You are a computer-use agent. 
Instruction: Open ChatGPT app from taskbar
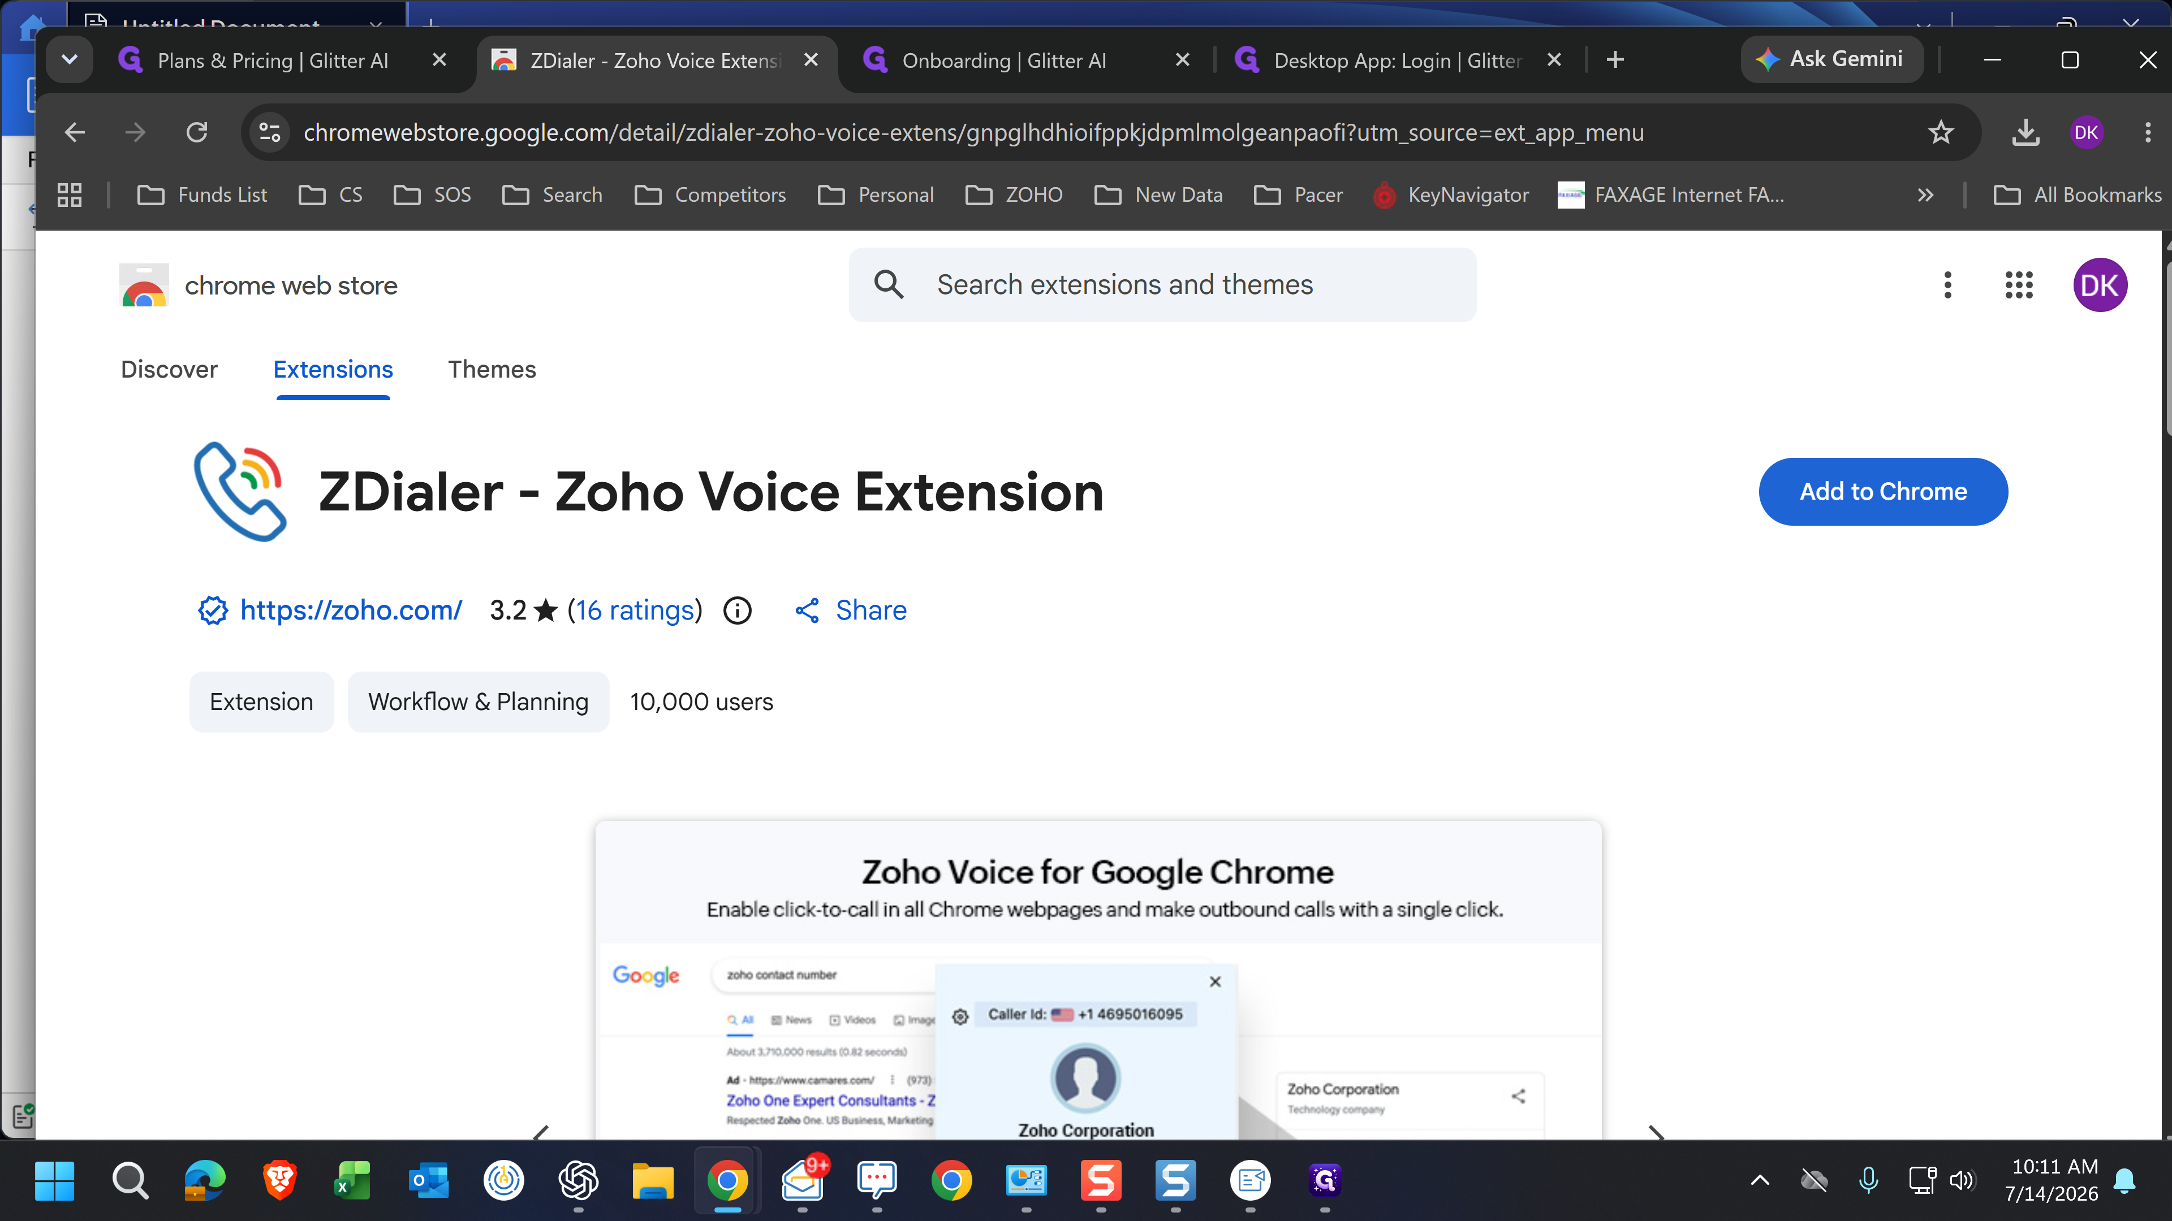click(579, 1180)
